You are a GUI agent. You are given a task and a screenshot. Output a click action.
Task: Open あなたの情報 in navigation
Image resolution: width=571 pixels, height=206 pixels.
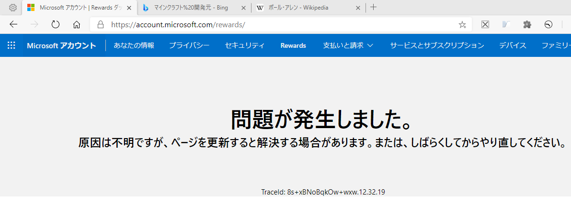pos(134,45)
